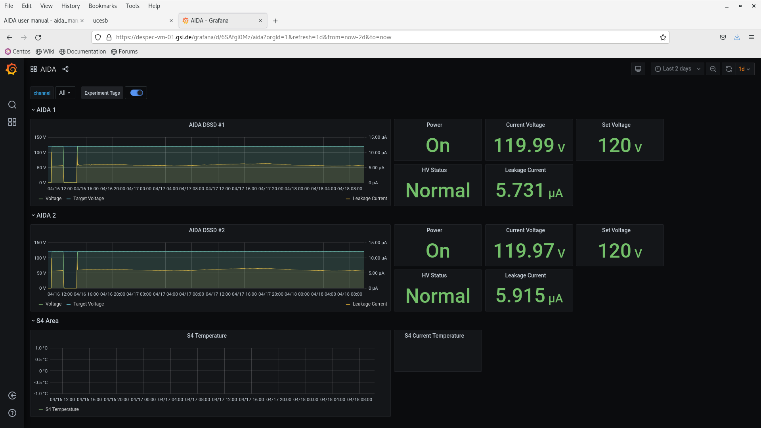Open the Dashboards grid icon in sidebar

click(x=12, y=122)
